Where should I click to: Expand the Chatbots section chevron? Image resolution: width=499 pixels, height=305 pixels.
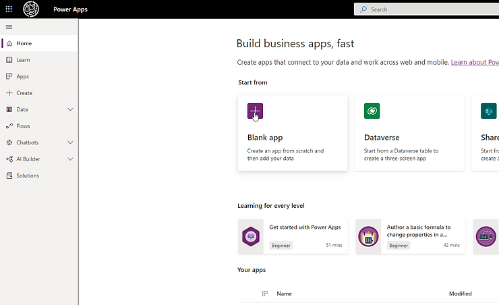click(x=70, y=142)
